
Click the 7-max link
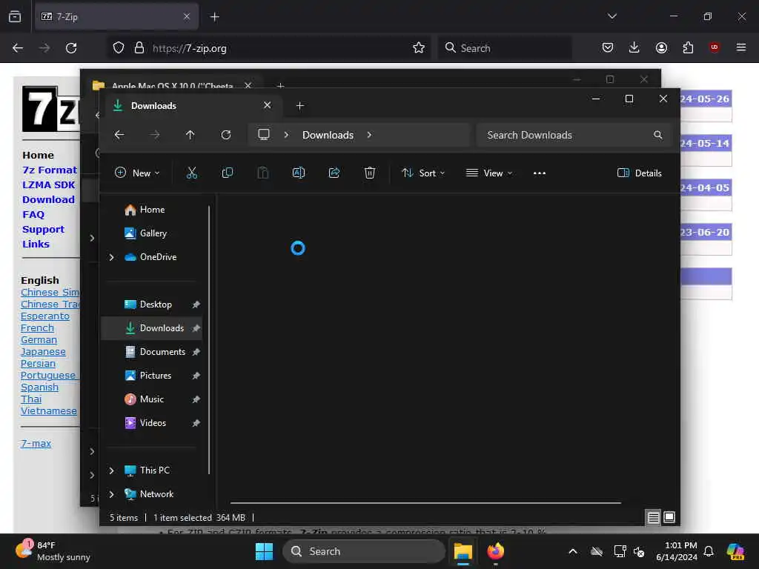pos(36,443)
